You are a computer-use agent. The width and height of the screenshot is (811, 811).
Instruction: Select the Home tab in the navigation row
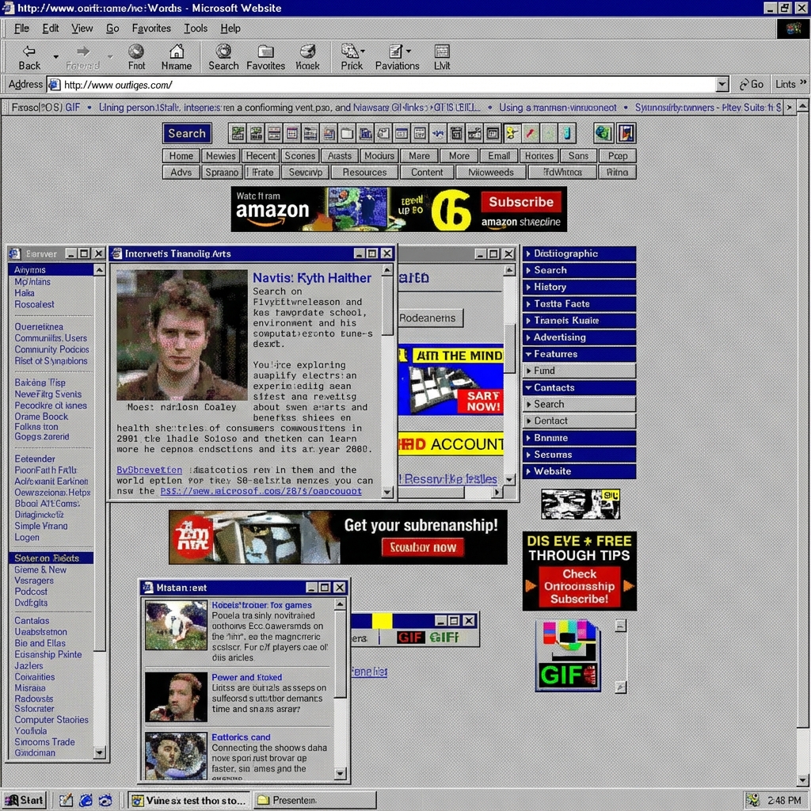coord(181,155)
